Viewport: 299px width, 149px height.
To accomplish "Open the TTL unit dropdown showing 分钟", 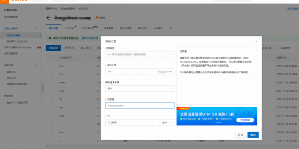I will click(167, 122).
